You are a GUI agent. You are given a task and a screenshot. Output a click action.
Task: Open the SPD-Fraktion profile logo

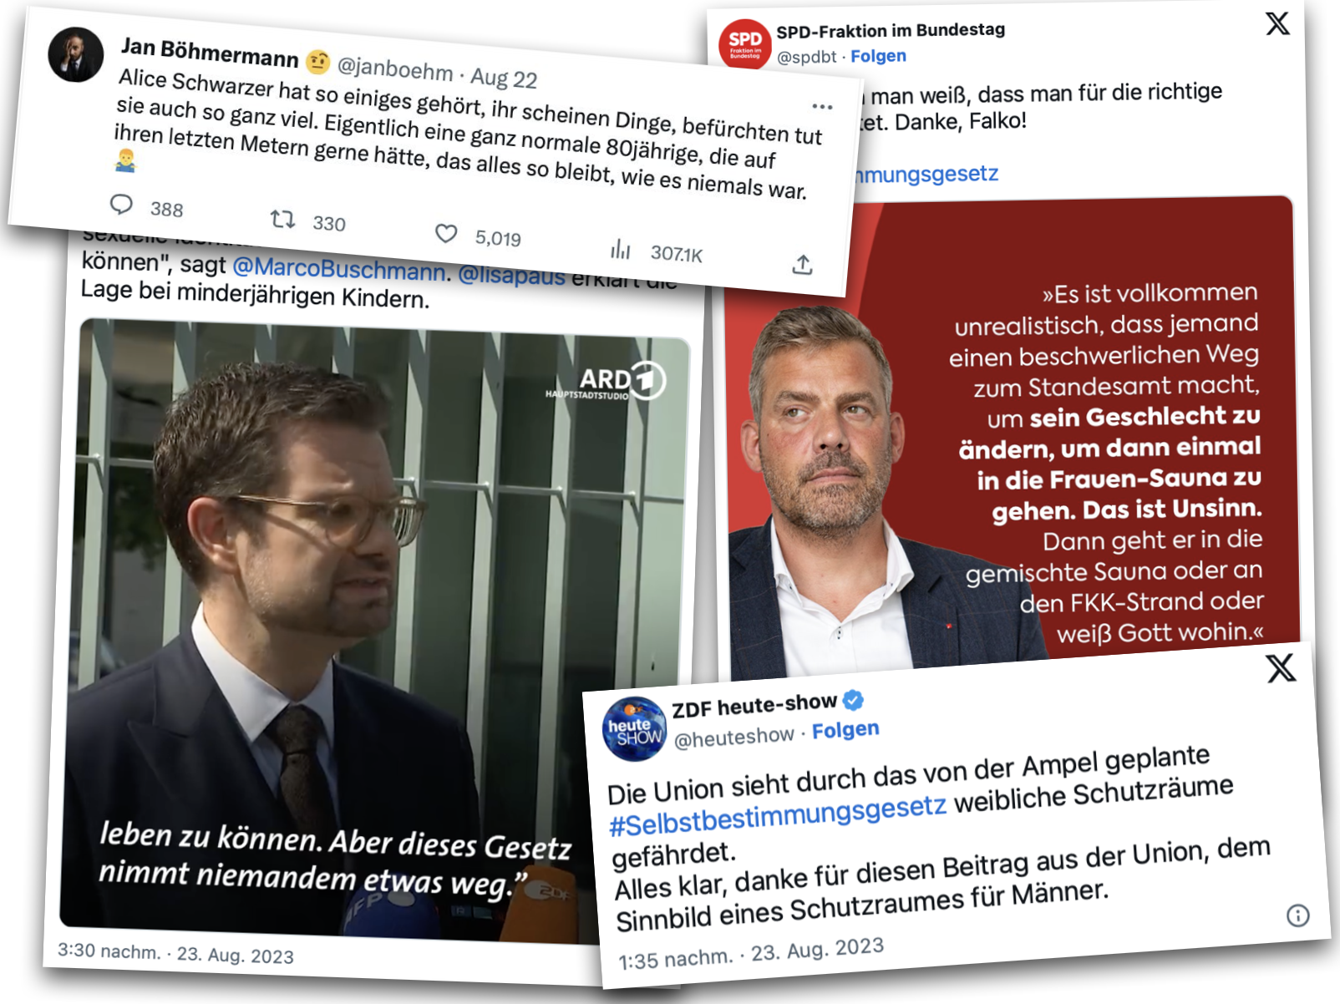coord(744,43)
